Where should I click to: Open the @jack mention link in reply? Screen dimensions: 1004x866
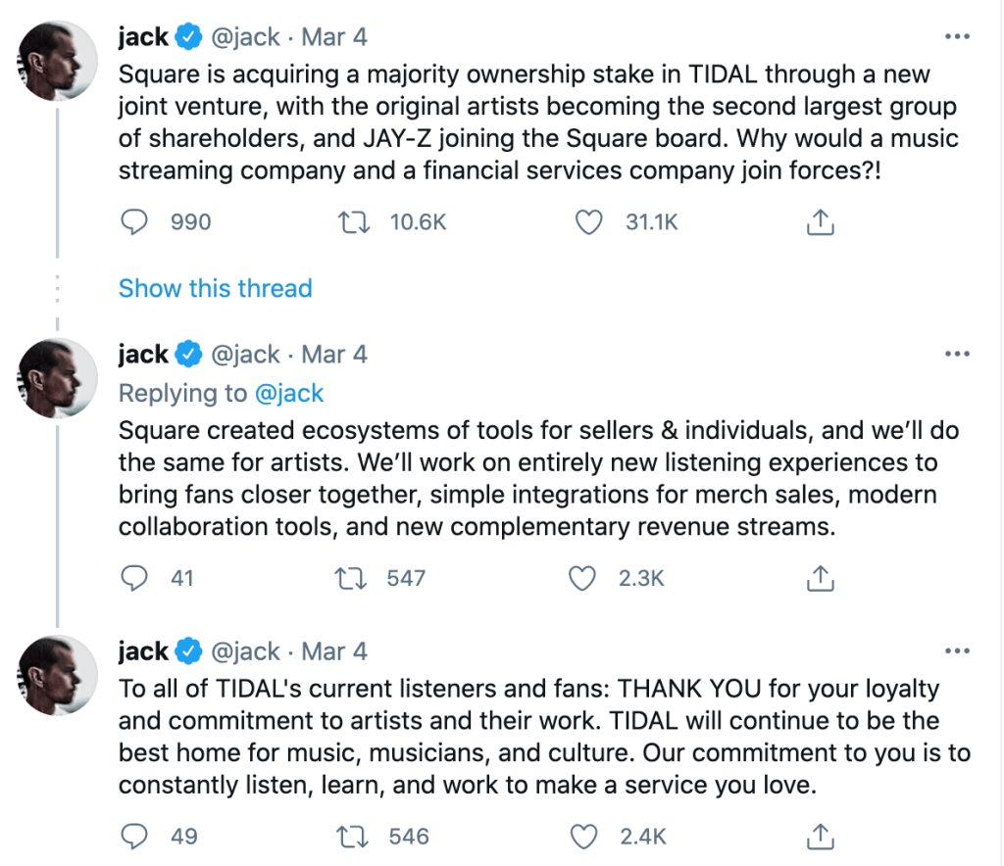tap(289, 393)
